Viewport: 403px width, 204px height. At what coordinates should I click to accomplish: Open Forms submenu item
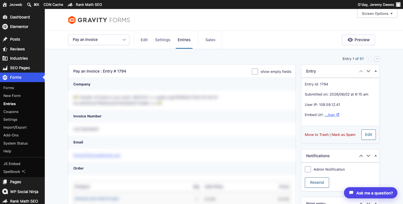9,88
